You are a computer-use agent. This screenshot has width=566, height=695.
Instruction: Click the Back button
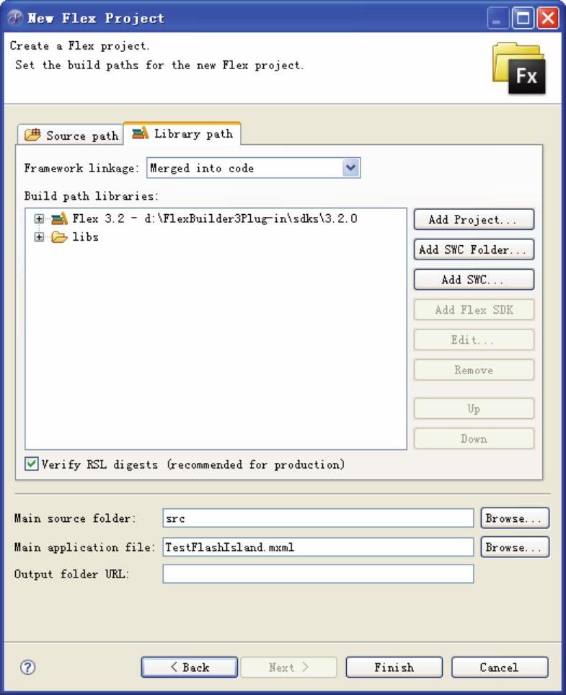coord(189,667)
